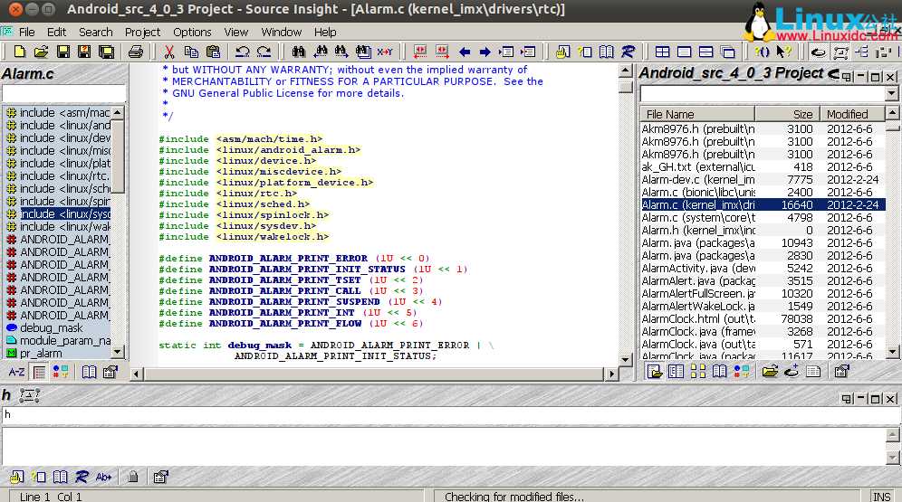
Task: Click the Search binoculars icon
Action: pos(298,52)
